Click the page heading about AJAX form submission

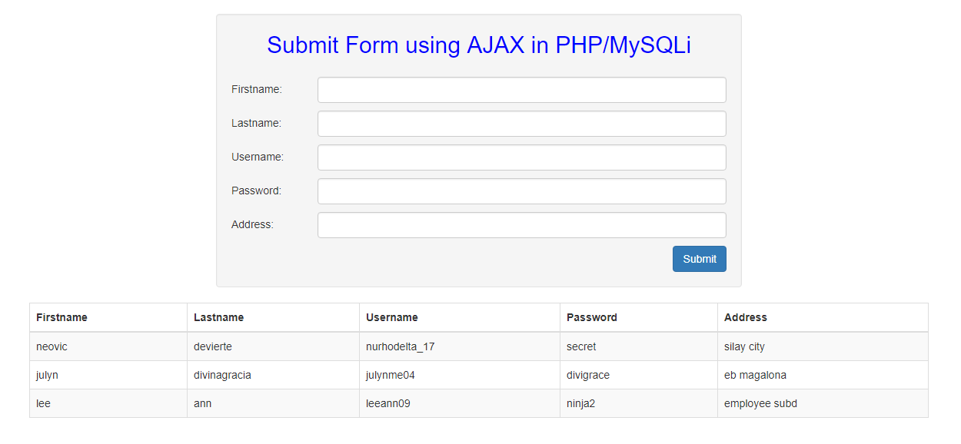[x=478, y=45]
